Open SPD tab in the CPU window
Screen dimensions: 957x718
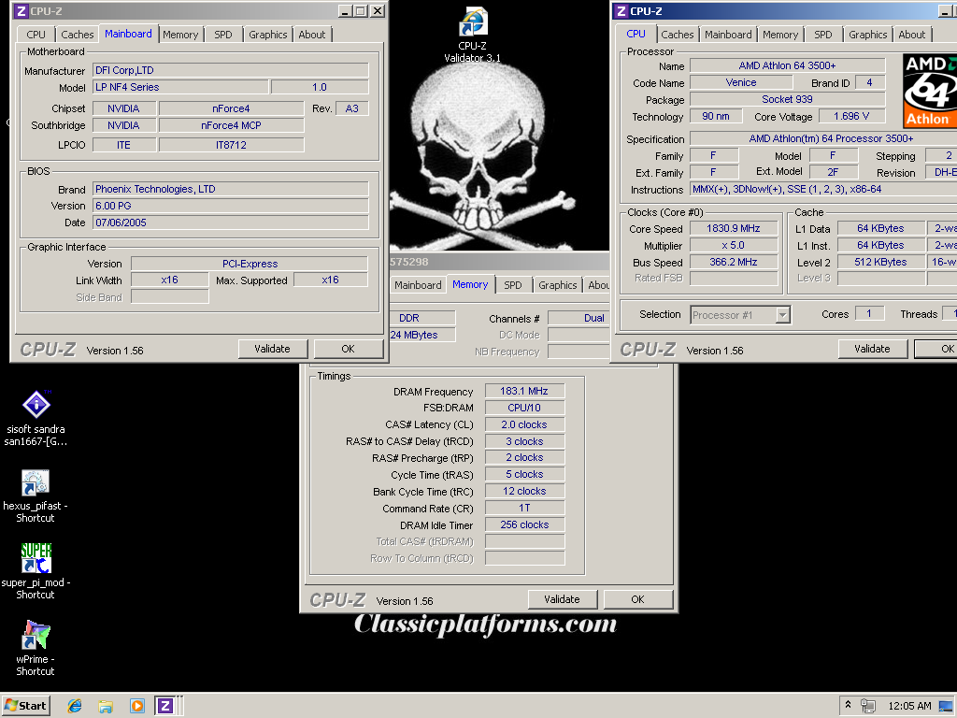(823, 35)
